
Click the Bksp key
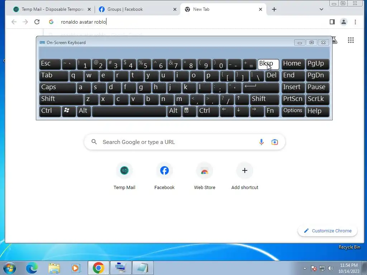[x=268, y=64]
